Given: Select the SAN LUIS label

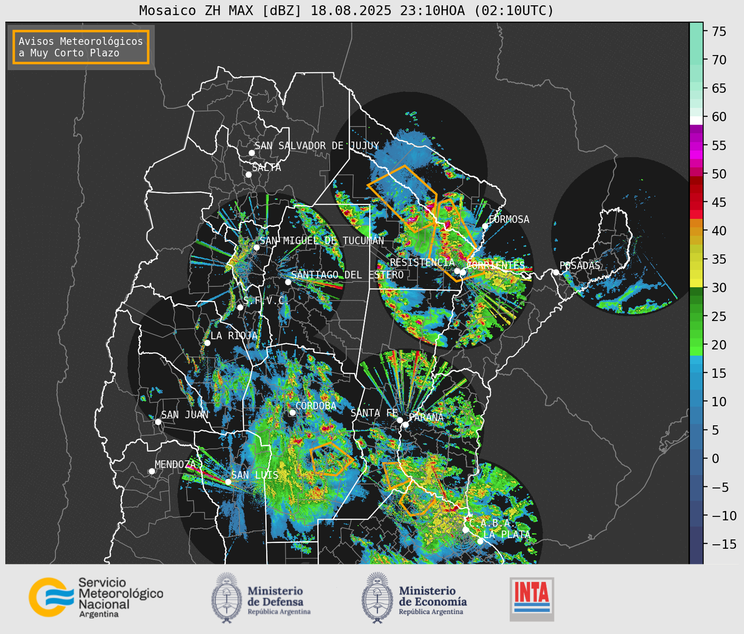Looking at the screenshot, I should 255,475.
